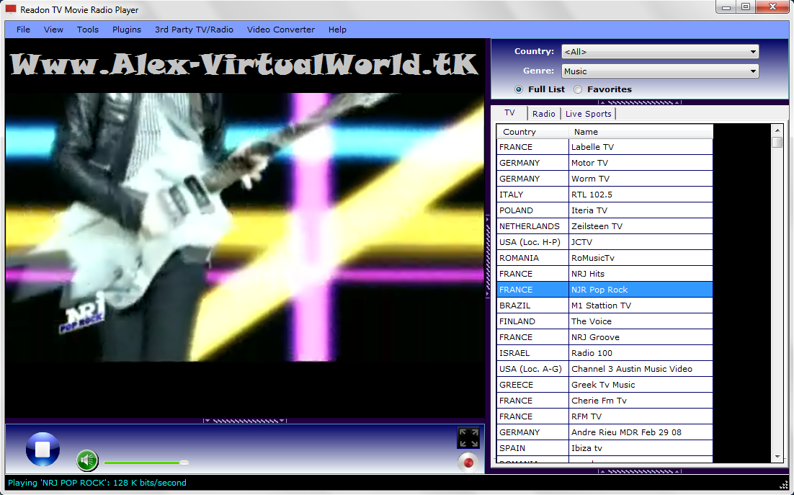The height and width of the screenshot is (495, 794).
Task: Select the Motor TV channel
Action: point(641,163)
